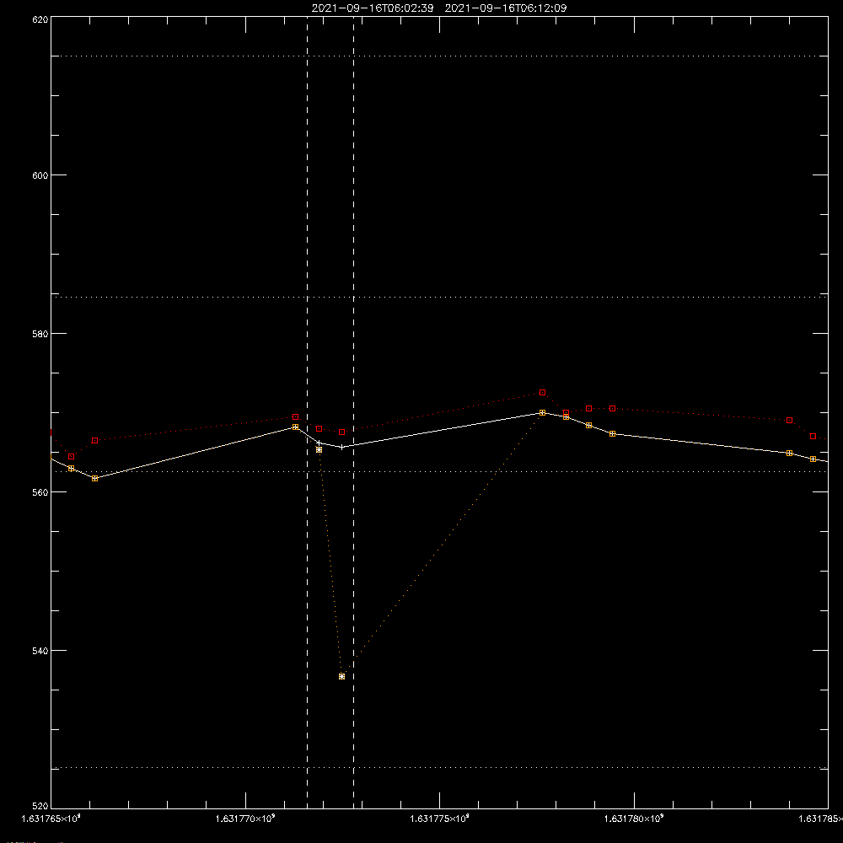Screen dimensions: 843x843
Task: Pick the lowest red square data marker
Action: [x=72, y=456]
